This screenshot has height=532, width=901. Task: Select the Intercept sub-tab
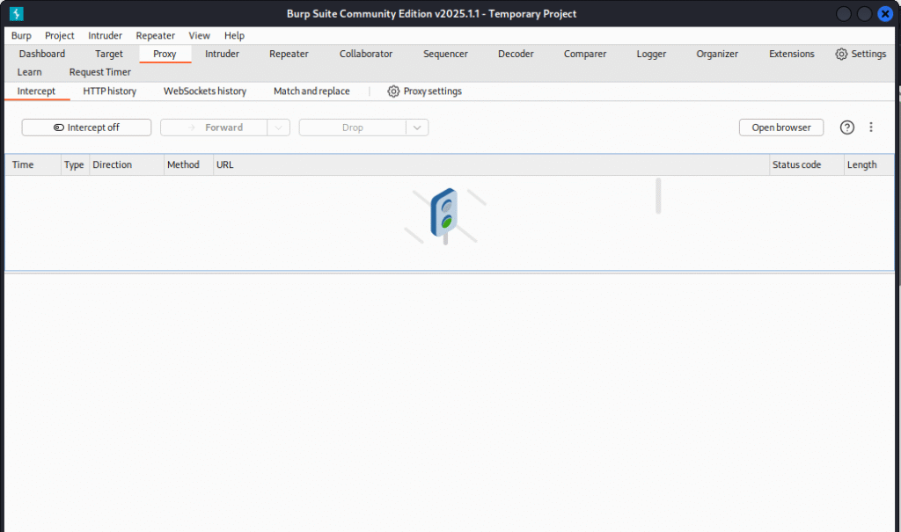(x=36, y=91)
